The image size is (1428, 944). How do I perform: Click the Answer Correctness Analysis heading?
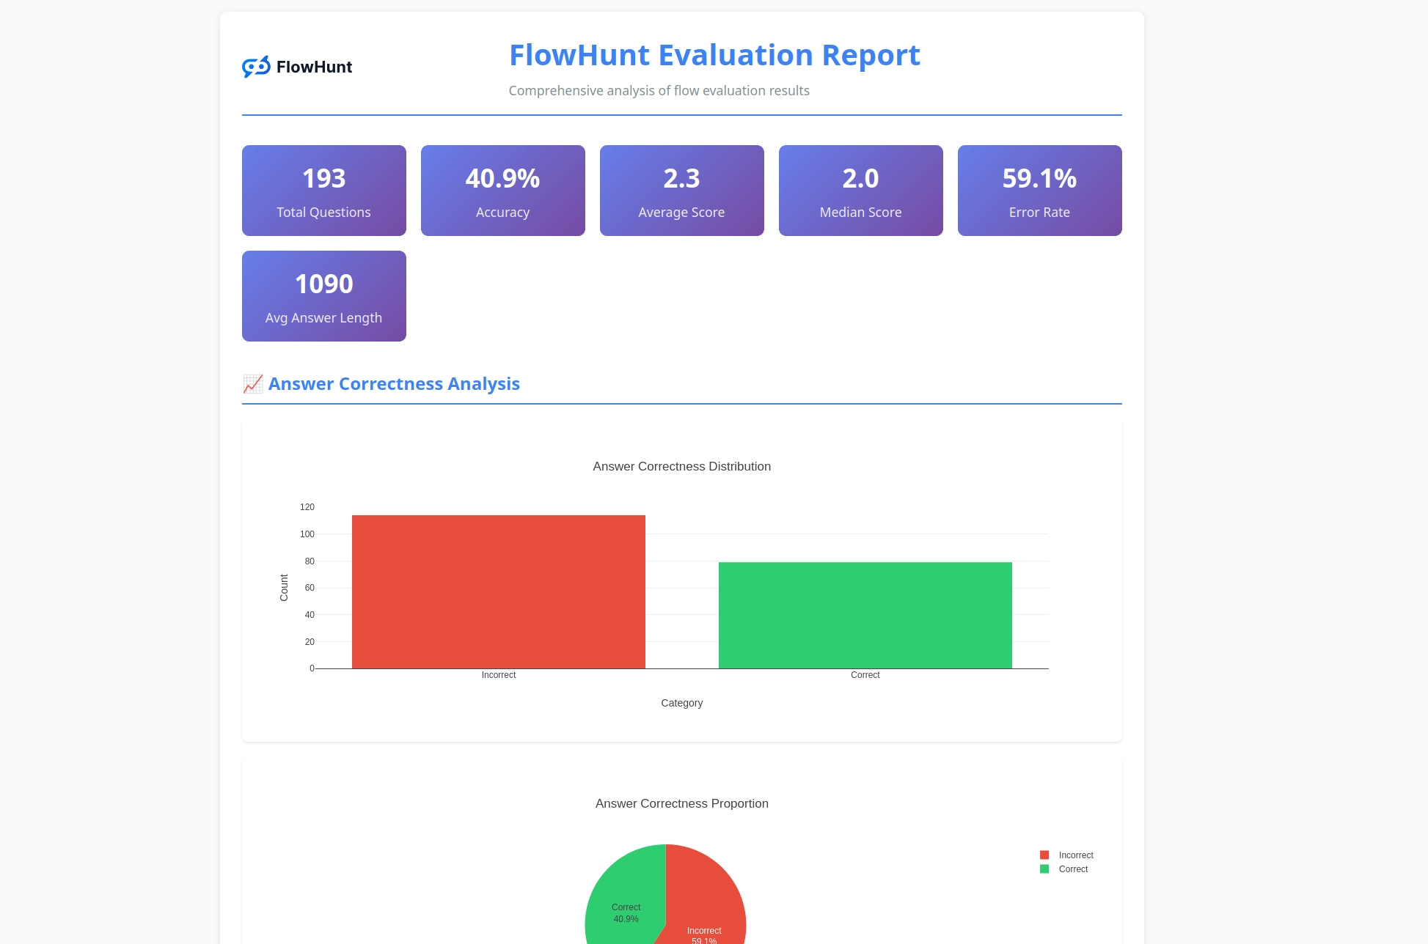pos(394,384)
